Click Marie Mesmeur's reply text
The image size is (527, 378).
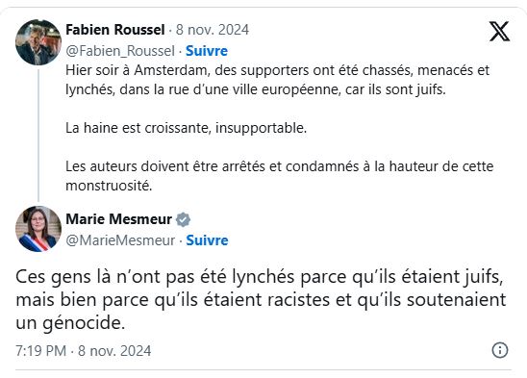click(x=261, y=300)
